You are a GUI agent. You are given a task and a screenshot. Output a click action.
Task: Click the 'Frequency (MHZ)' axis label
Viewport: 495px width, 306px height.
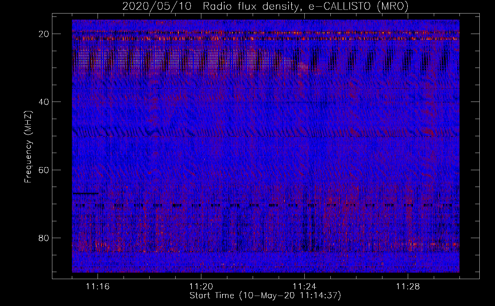tap(28, 147)
